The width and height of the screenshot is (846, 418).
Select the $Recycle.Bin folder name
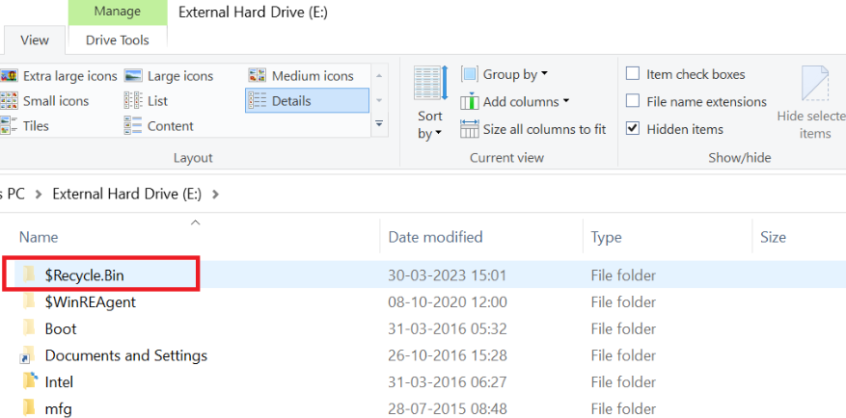[84, 275]
